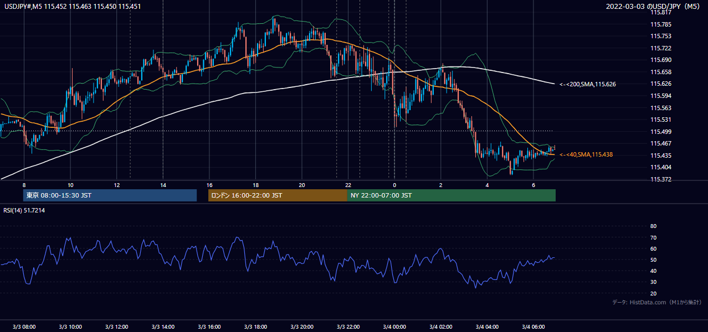Click price axis value 115.563

coord(661,108)
